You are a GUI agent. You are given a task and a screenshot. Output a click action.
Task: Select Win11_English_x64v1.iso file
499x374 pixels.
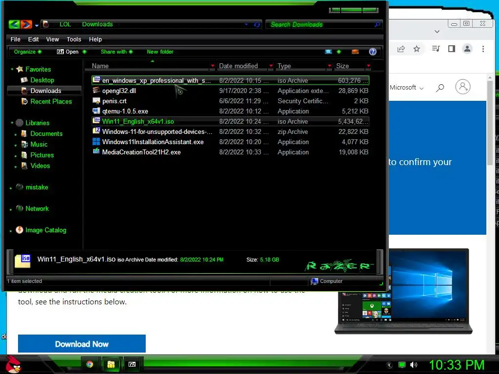(x=230, y=121)
